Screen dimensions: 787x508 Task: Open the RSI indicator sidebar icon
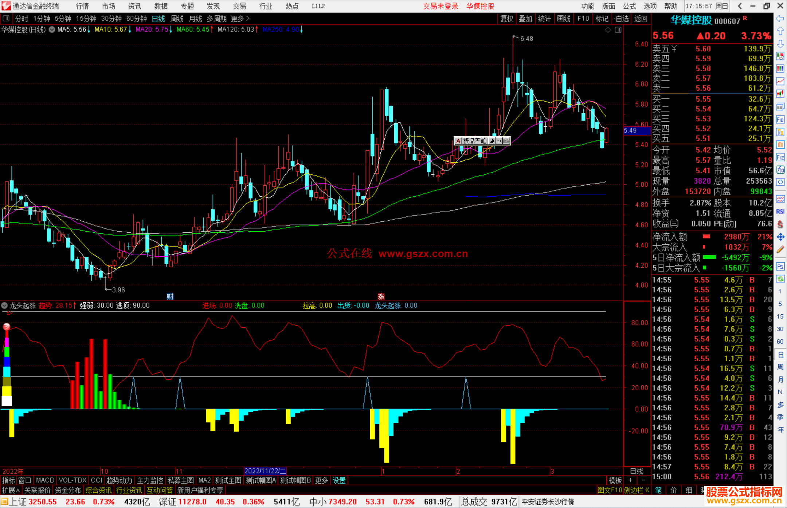(780, 212)
